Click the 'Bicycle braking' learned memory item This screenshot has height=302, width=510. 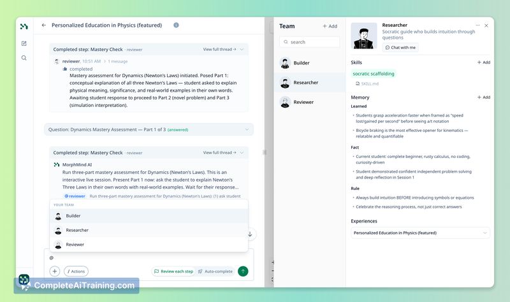[412, 133]
